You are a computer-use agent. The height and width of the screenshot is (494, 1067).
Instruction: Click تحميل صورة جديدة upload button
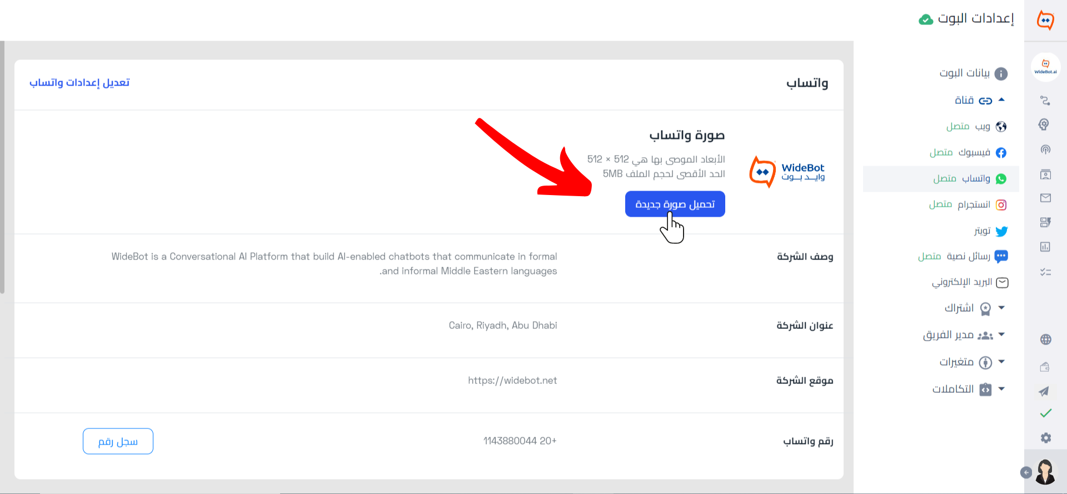pos(675,204)
